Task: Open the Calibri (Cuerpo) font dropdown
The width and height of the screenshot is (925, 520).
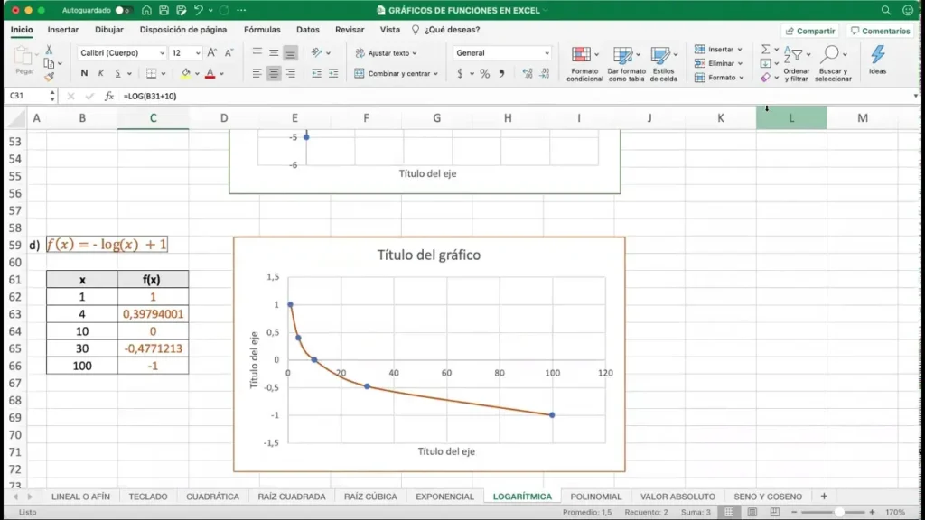Action: [x=122, y=53]
